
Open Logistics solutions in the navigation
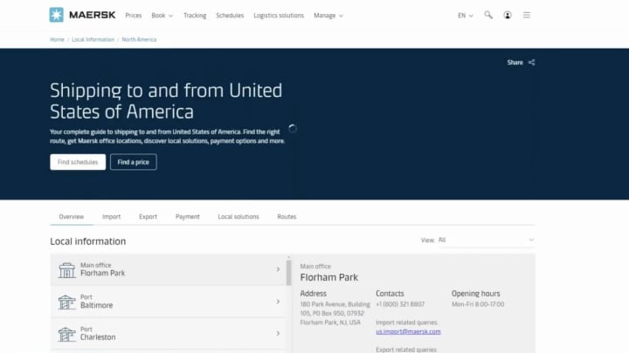click(279, 16)
